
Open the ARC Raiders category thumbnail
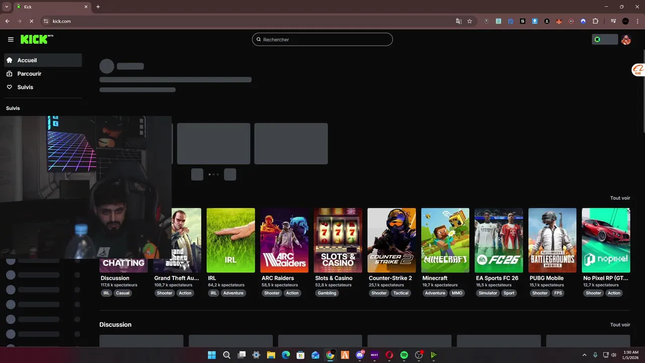[284, 240]
